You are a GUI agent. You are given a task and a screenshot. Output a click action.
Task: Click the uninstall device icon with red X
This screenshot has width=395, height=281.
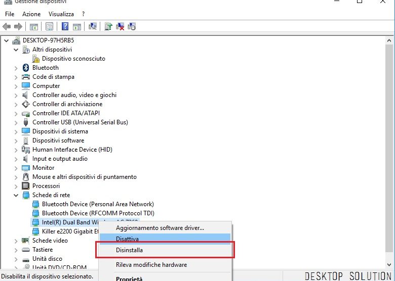(120, 26)
